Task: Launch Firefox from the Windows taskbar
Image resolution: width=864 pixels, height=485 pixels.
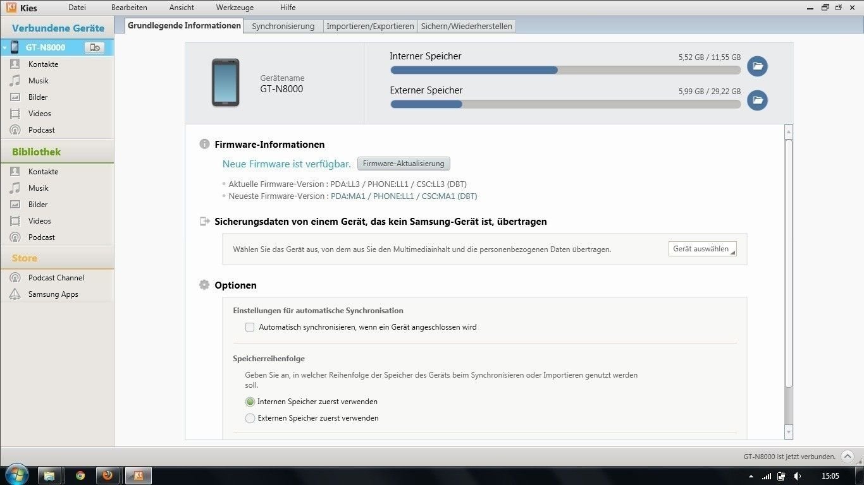Action: coord(108,476)
